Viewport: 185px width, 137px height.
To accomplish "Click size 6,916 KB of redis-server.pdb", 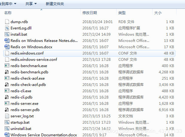I will (x=166, y=110).
